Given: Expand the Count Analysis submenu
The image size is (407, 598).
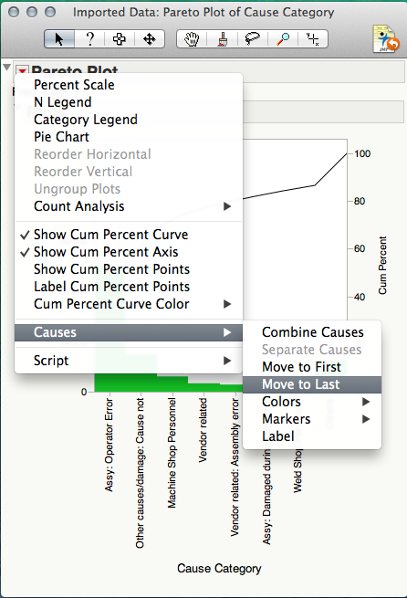Looking at the screenshot, I should pyautogui.click(x=129, y=206).
